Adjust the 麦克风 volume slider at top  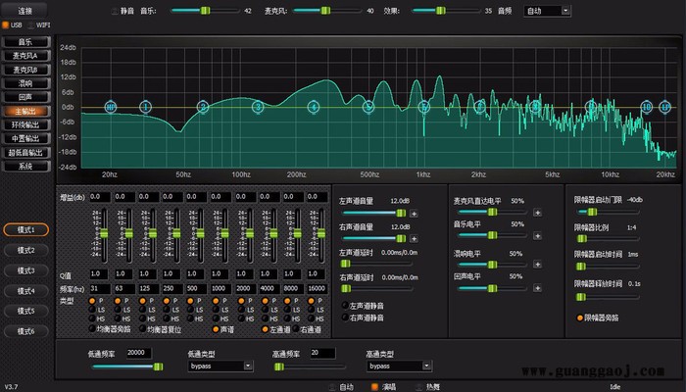coord(326,11)
